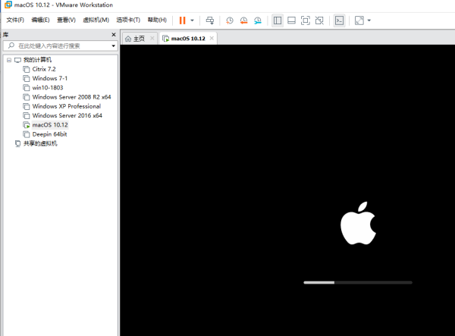This screenshot has width=455, height=336.
Task: Click the library search input field
Action: click(61, 46)
